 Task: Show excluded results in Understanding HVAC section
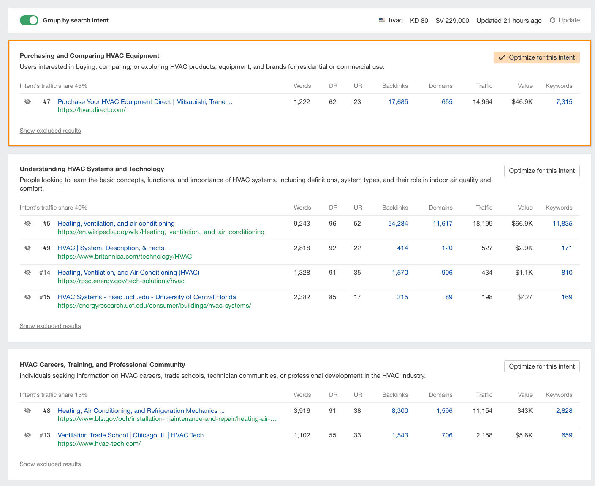click(x=50, y=326)
